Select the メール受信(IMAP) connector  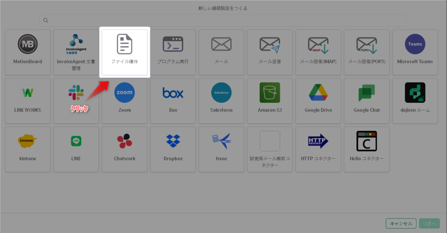pos(318,52)
